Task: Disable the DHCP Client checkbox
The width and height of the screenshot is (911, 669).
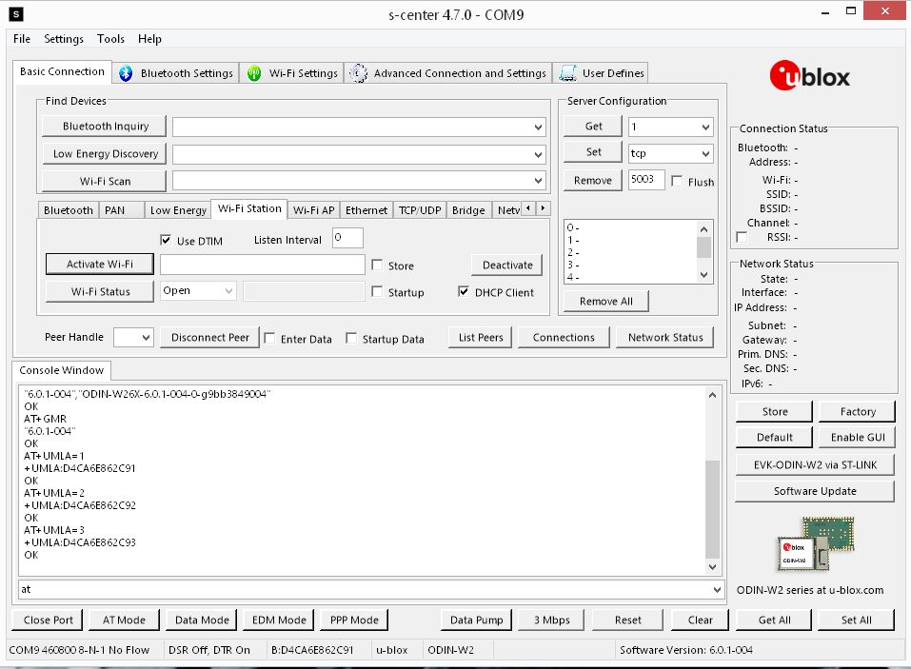Action: click(x=465, y=292)
